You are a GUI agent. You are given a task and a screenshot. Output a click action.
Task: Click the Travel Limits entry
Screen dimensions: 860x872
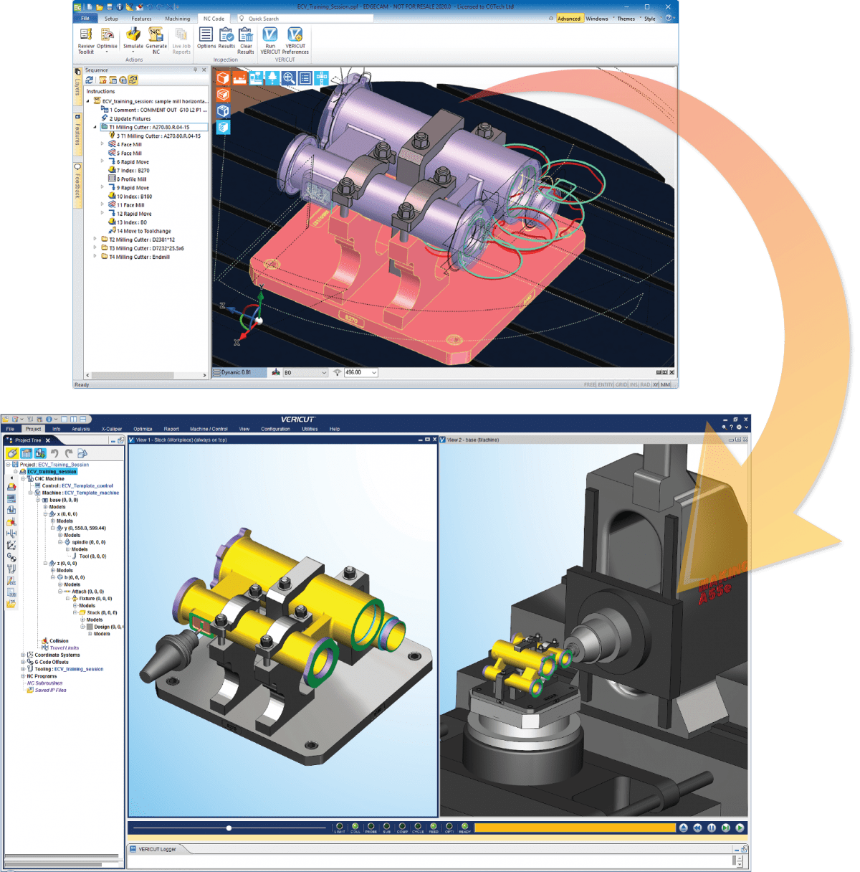pyautogui.click(x=64, y=648)
